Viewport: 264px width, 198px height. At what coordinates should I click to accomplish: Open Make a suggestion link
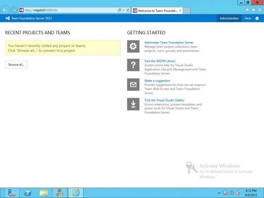click(157, 81)
